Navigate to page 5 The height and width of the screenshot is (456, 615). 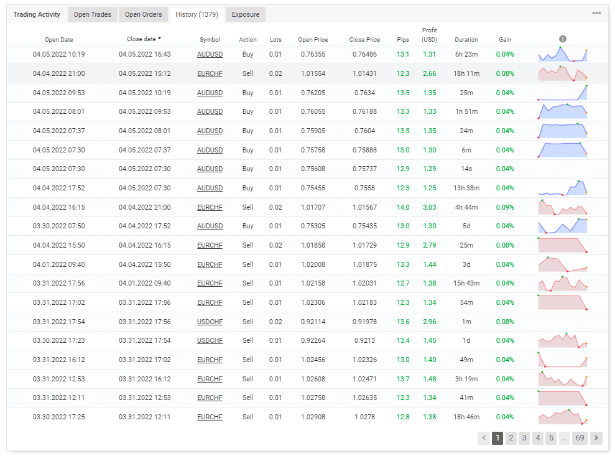point(551,438)
